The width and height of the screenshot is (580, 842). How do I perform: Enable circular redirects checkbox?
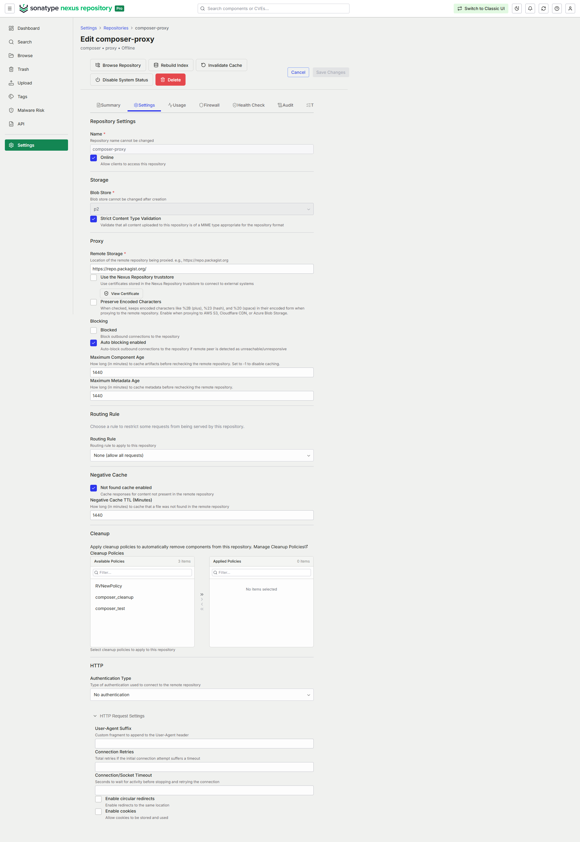tap(98, 799)
